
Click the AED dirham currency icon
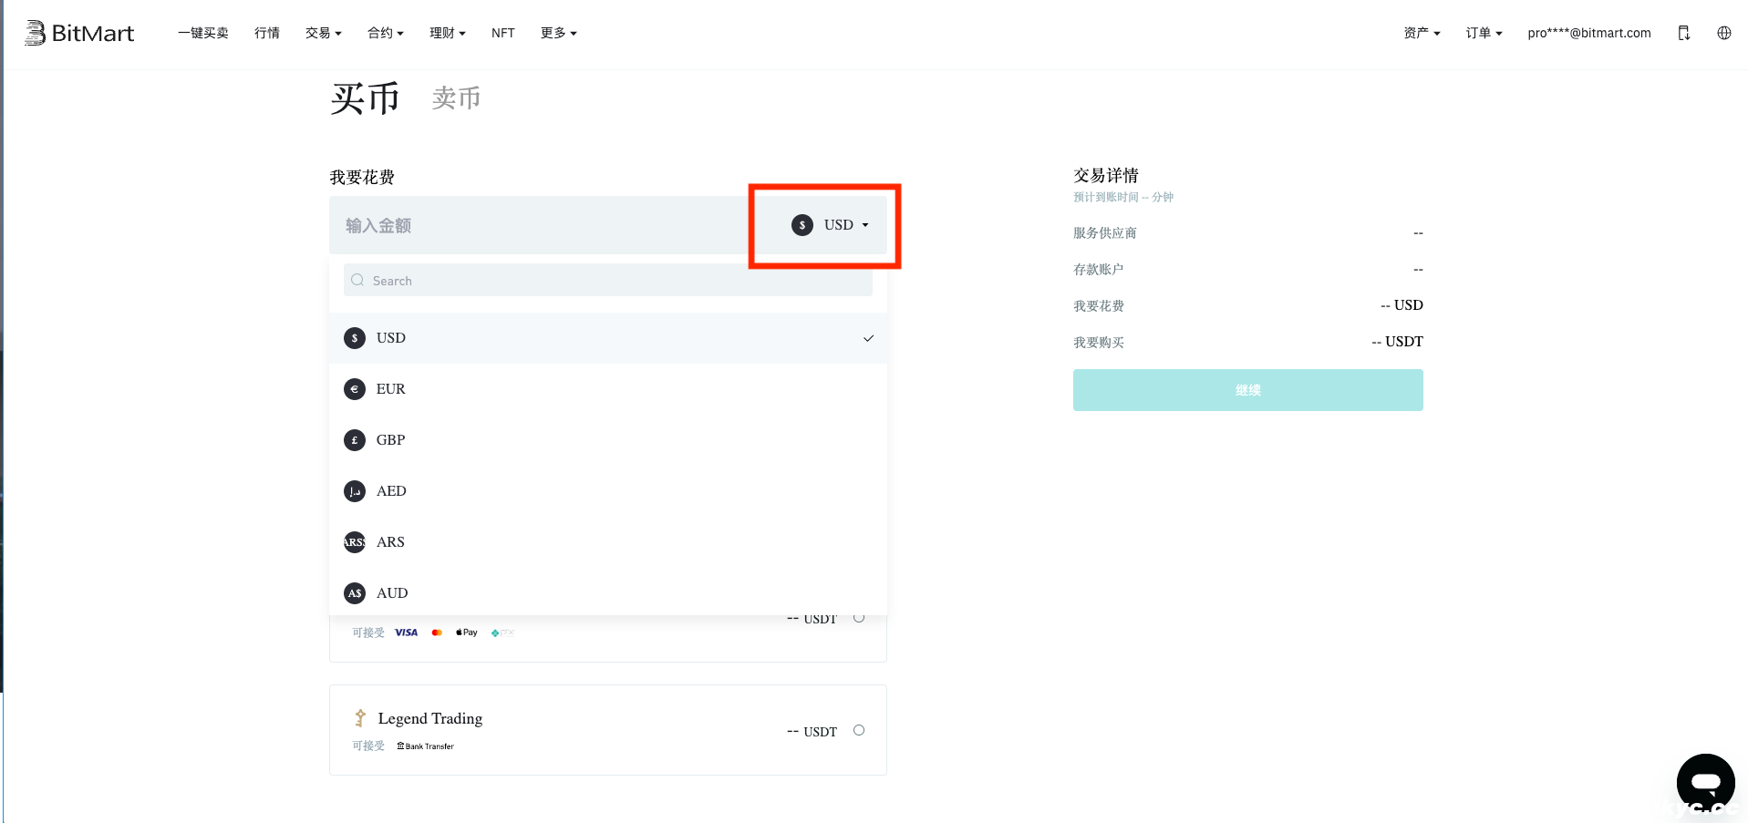point(355,491)
